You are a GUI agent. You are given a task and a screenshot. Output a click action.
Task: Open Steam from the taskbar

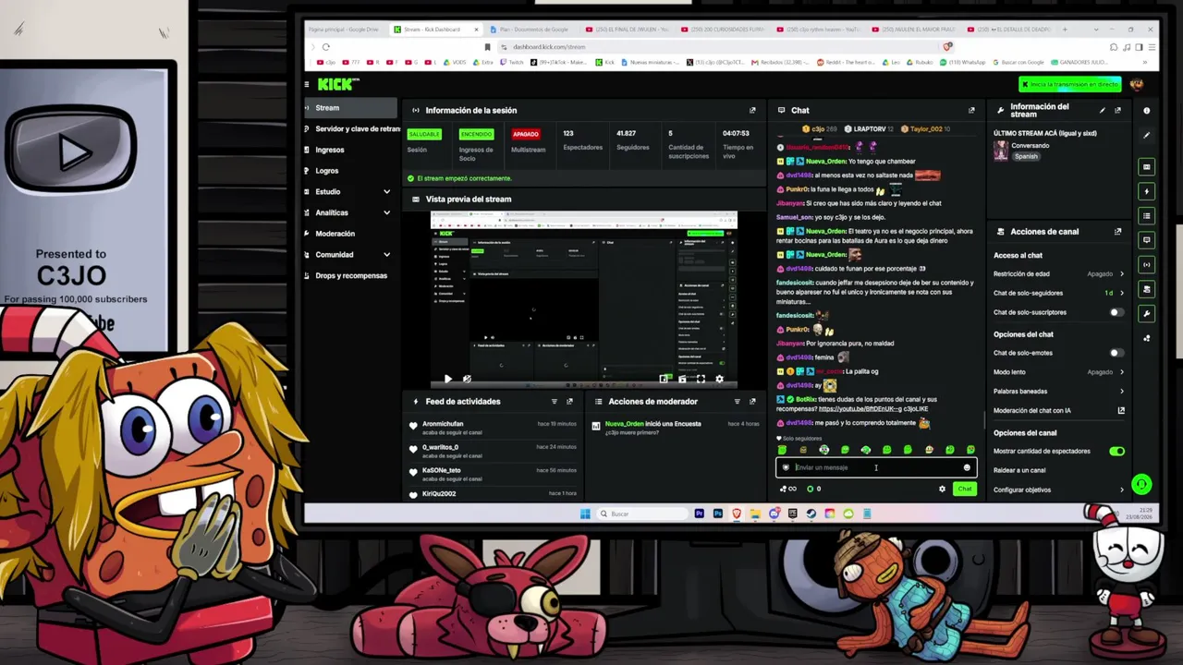(811, 514)
